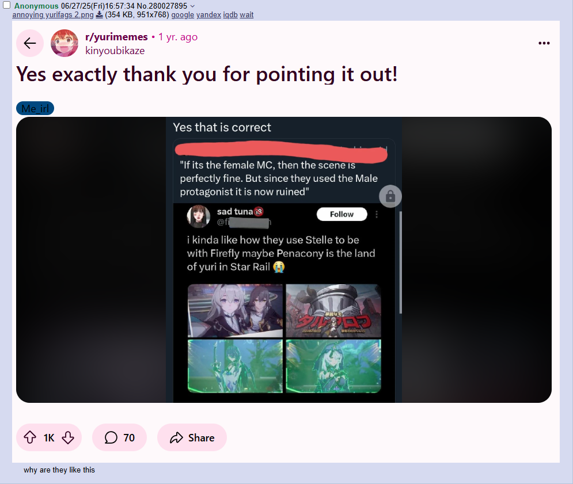Image resolution: width=573 pixels, height=484 pixels.
Task: Click the Share button
Action: [192, 437]
